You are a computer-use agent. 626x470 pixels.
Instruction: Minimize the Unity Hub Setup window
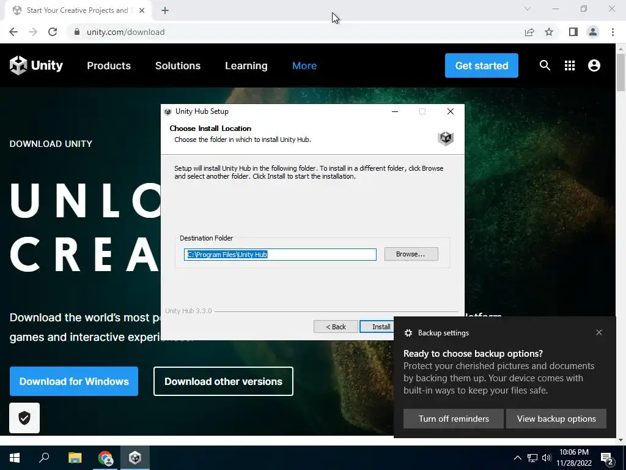[395, 111]
